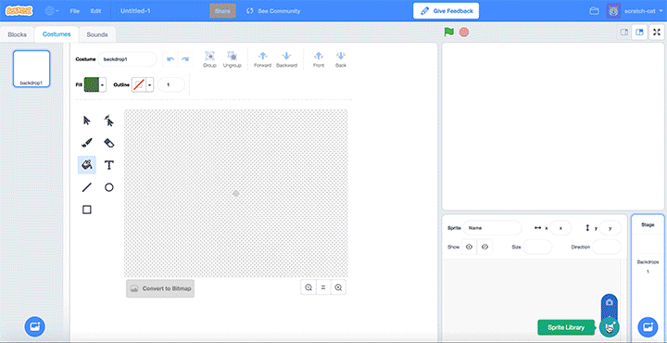Move selection Backward one layer
Image resolution: width=667 pixels, height=343 pixels.
[286, 59]
